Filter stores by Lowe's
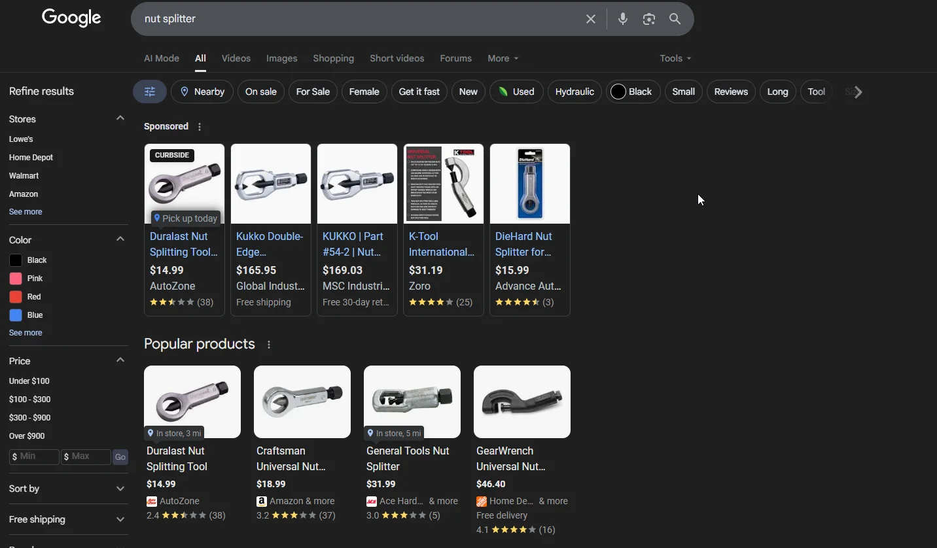The image size is (937, 548). (21, 139)
